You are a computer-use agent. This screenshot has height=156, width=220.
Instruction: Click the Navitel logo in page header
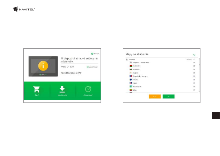(x=24, y=9)
